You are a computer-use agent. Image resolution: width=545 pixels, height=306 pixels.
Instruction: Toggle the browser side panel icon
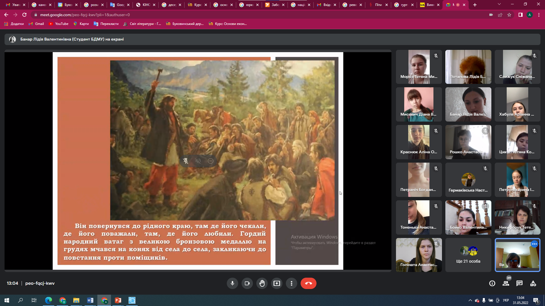click(521, 15)
